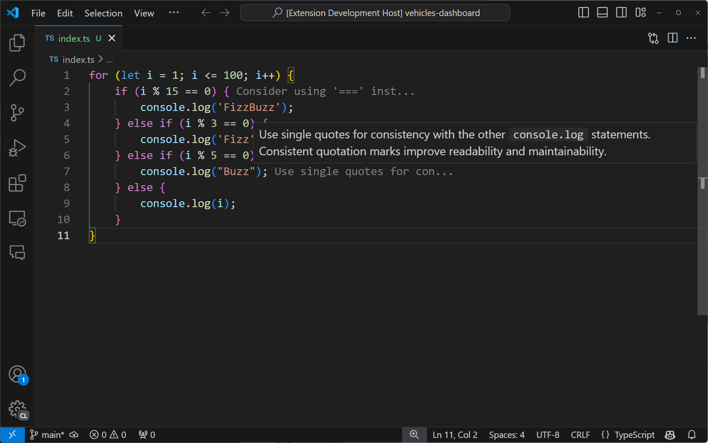Viewport: 708px width, 443px height.
Task: Show notifications via the bell icon
Action: point(692,435)
